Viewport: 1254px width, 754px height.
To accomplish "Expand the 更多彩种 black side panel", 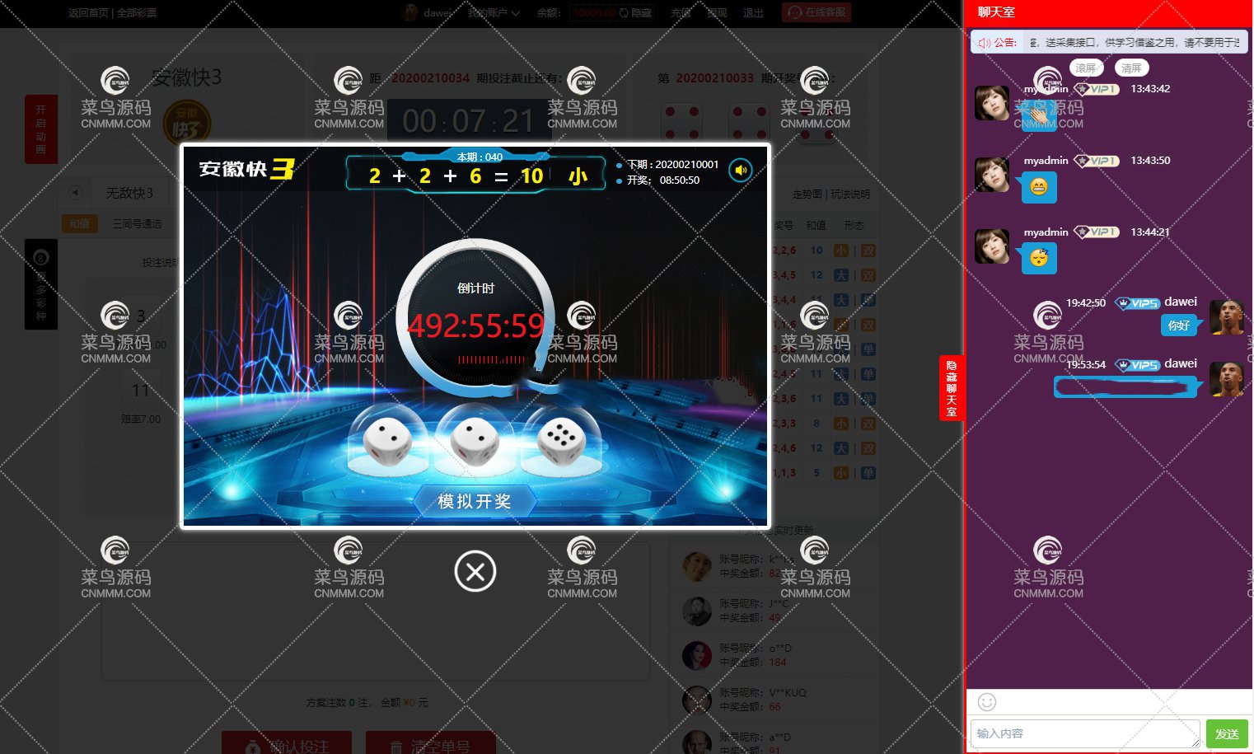I will click(41, 284).
